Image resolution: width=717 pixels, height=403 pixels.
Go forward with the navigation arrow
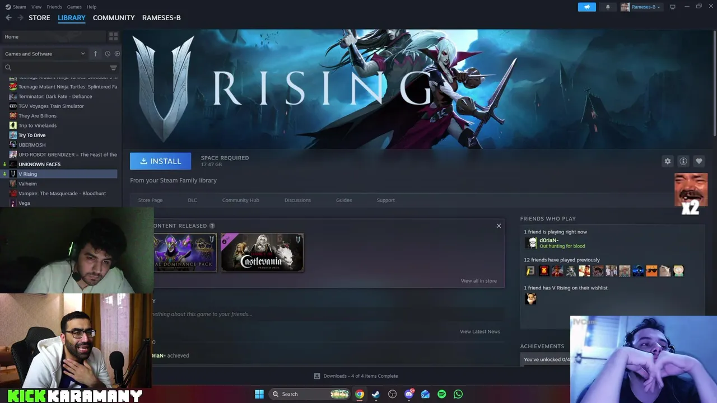point(20,17)
